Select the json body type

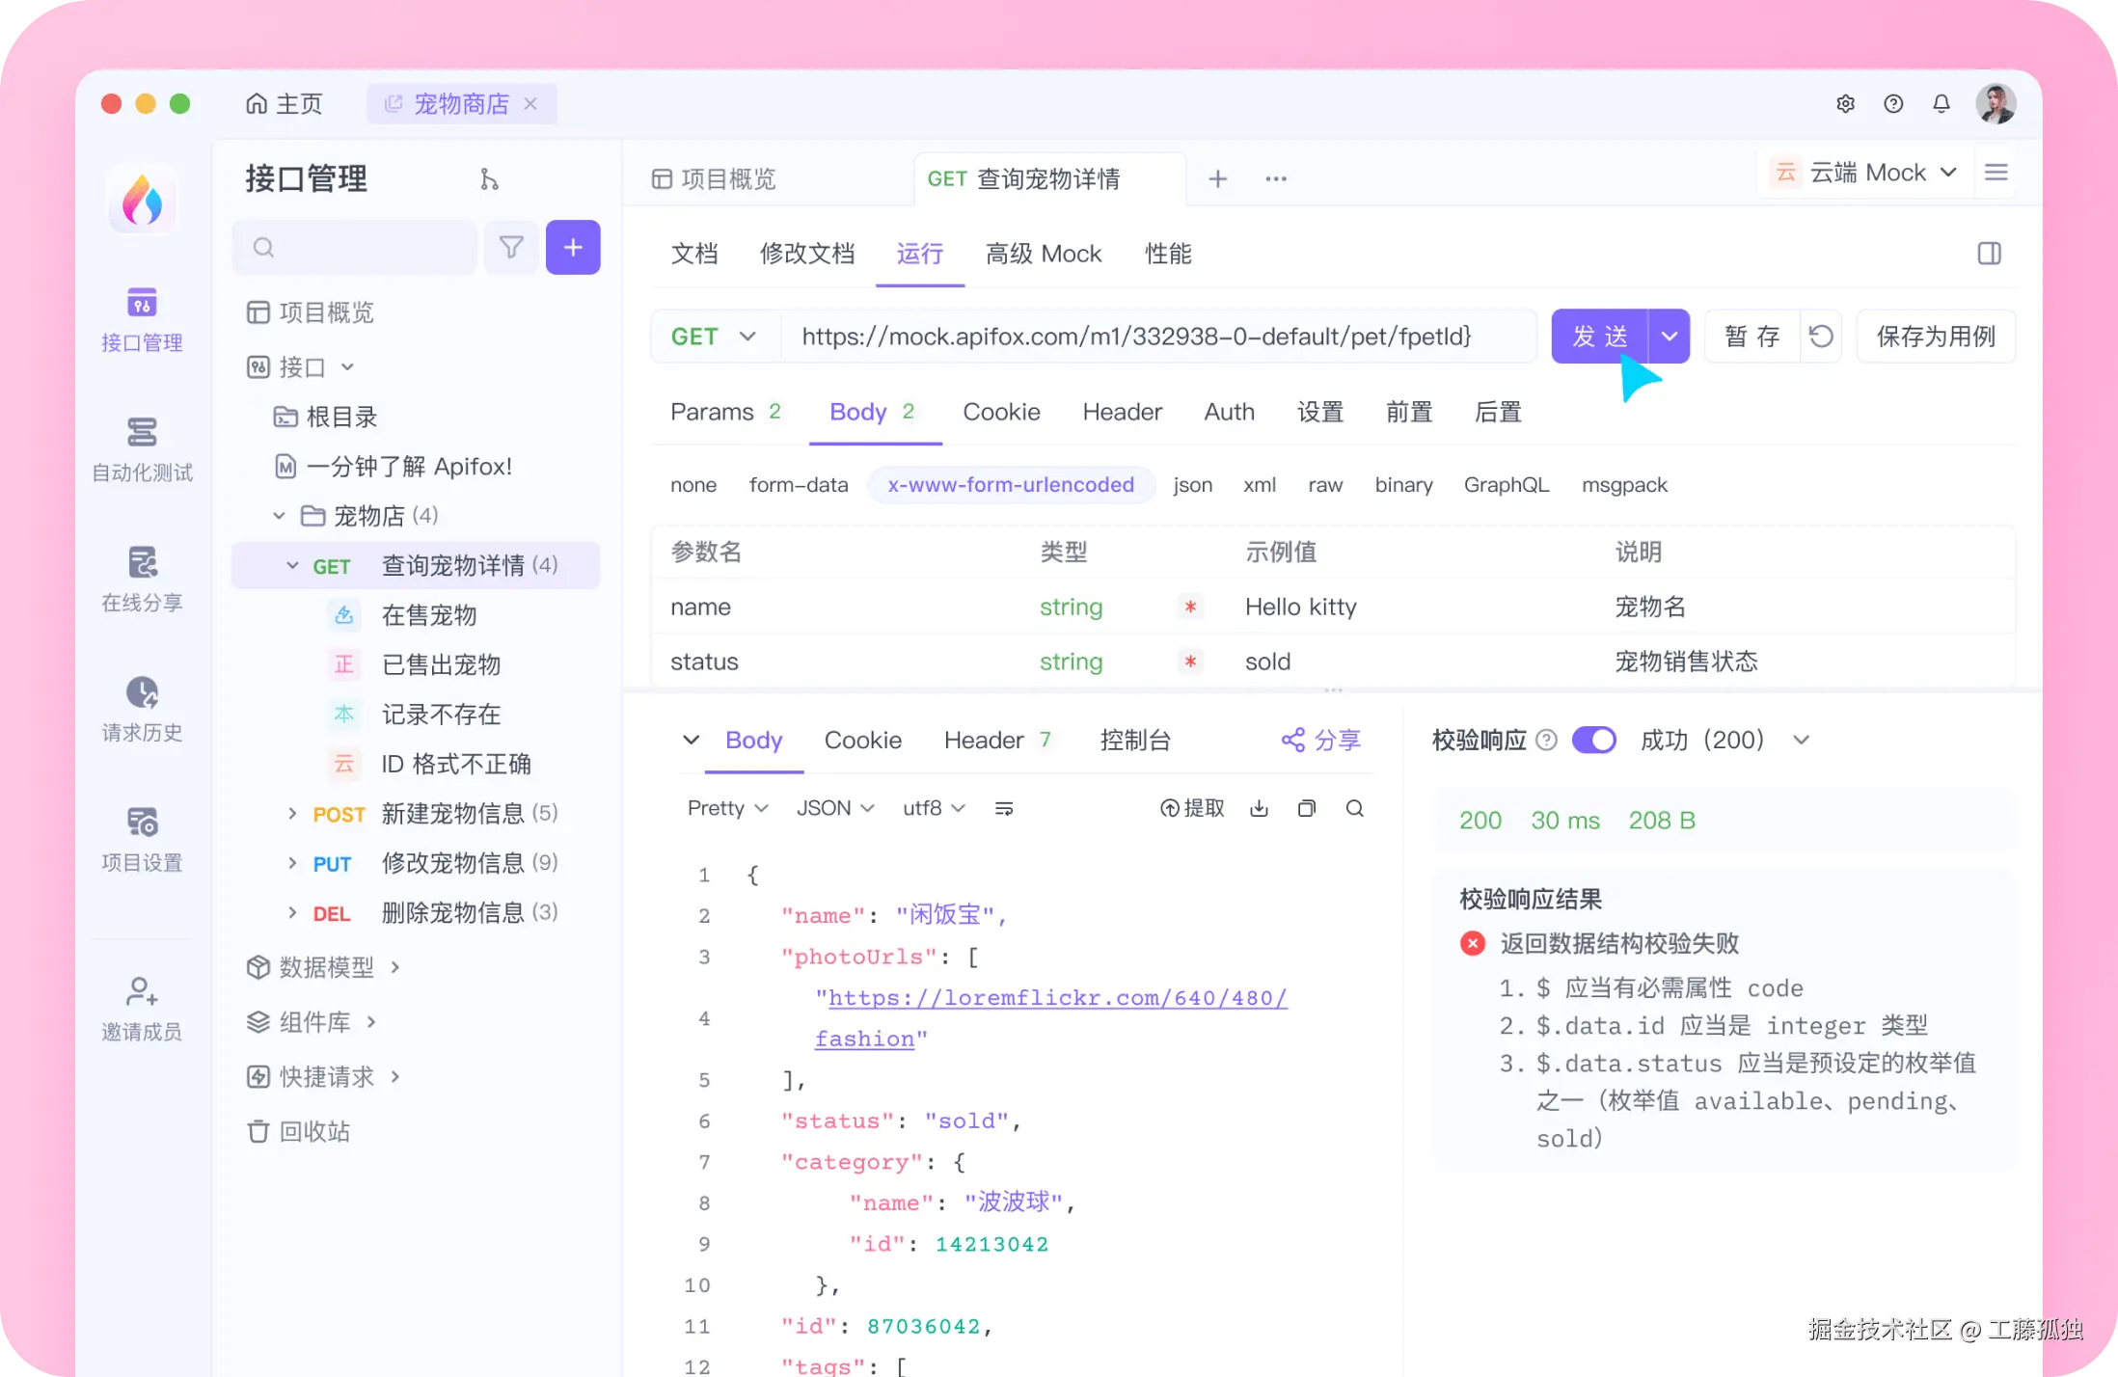1192,485
